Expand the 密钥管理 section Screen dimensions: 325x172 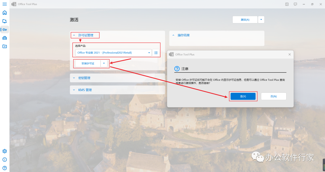[x=117, y=78]
